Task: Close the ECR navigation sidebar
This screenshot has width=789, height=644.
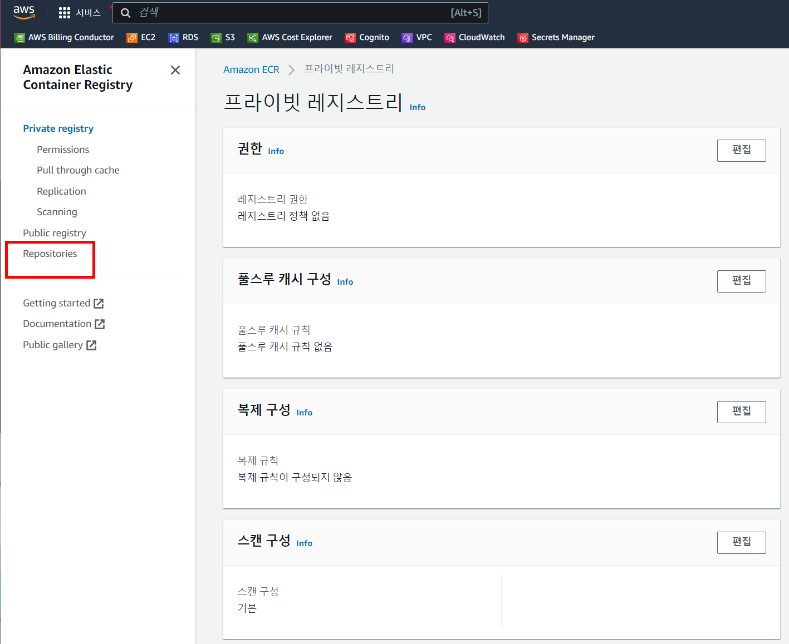Action: (x=175, y=70)
